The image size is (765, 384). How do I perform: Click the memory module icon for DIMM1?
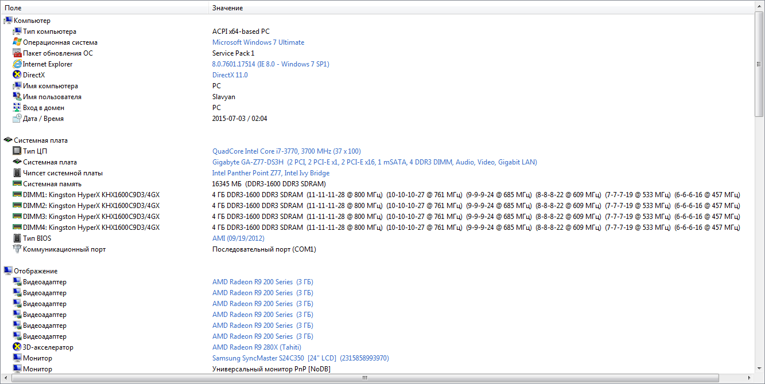click(x=17, y=195)
